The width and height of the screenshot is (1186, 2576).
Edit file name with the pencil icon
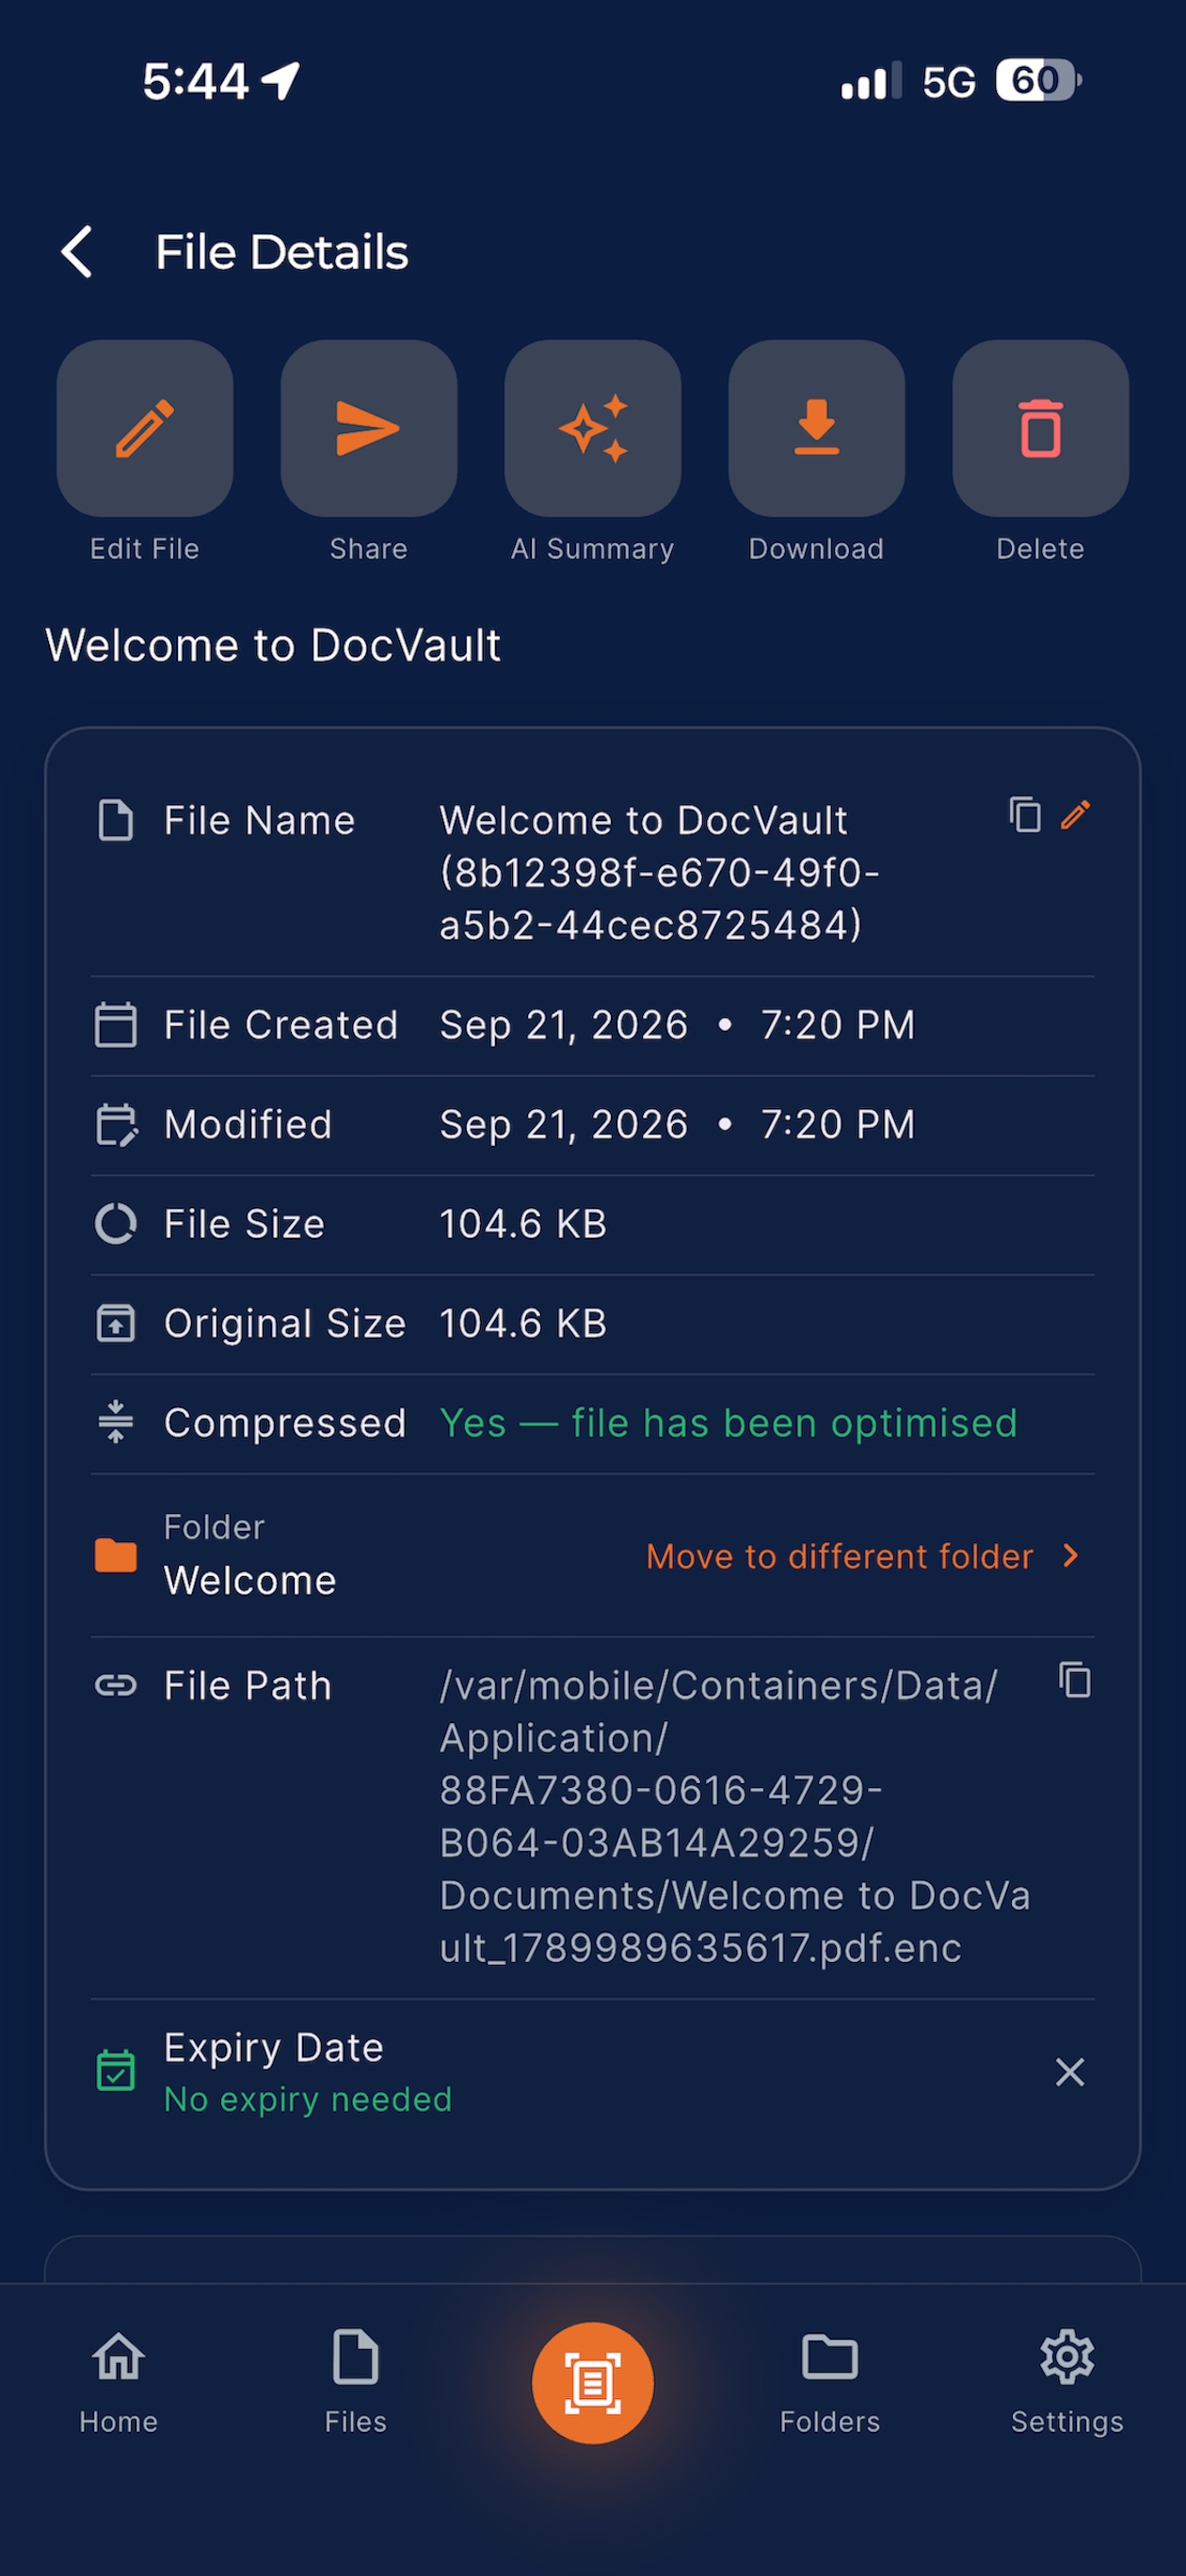[1075, 815]
